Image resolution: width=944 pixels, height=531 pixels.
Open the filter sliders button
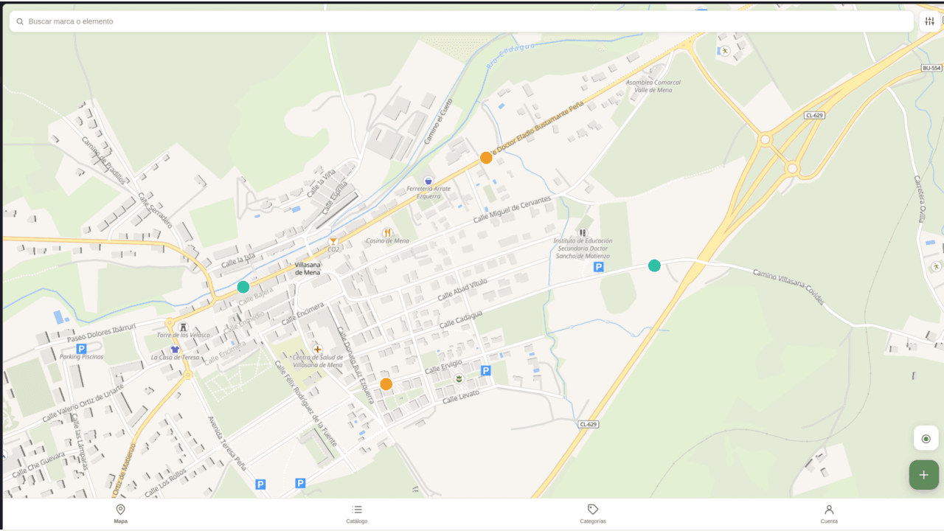[929, 21]
